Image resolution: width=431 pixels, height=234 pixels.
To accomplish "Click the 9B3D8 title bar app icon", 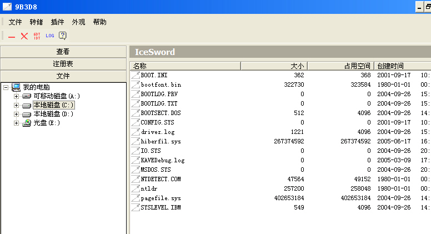I will (7, 7).
